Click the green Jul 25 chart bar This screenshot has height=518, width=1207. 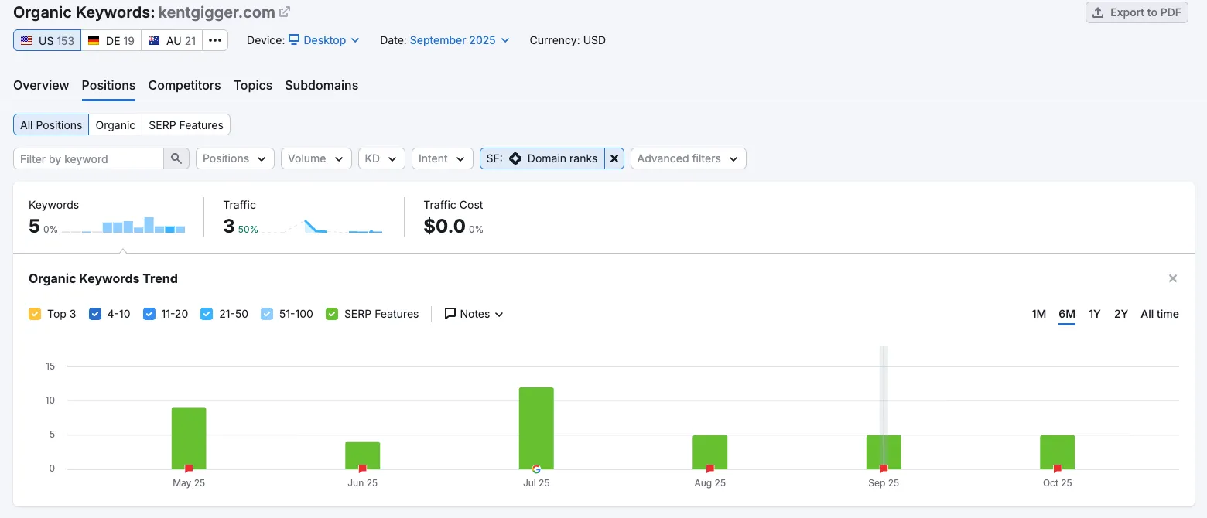coord(536,425)
